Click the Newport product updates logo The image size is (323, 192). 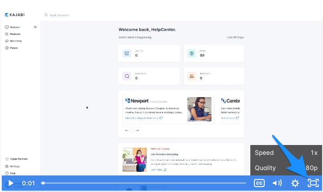(137, 101)
